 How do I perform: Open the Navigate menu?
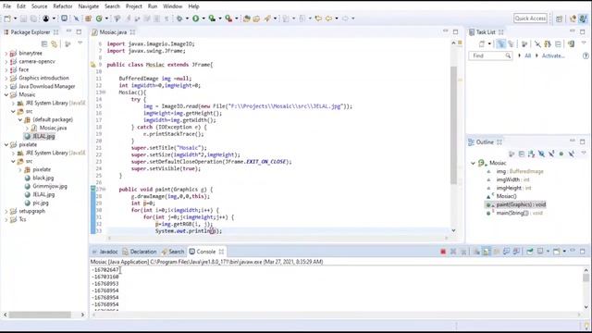coord(89,6)
